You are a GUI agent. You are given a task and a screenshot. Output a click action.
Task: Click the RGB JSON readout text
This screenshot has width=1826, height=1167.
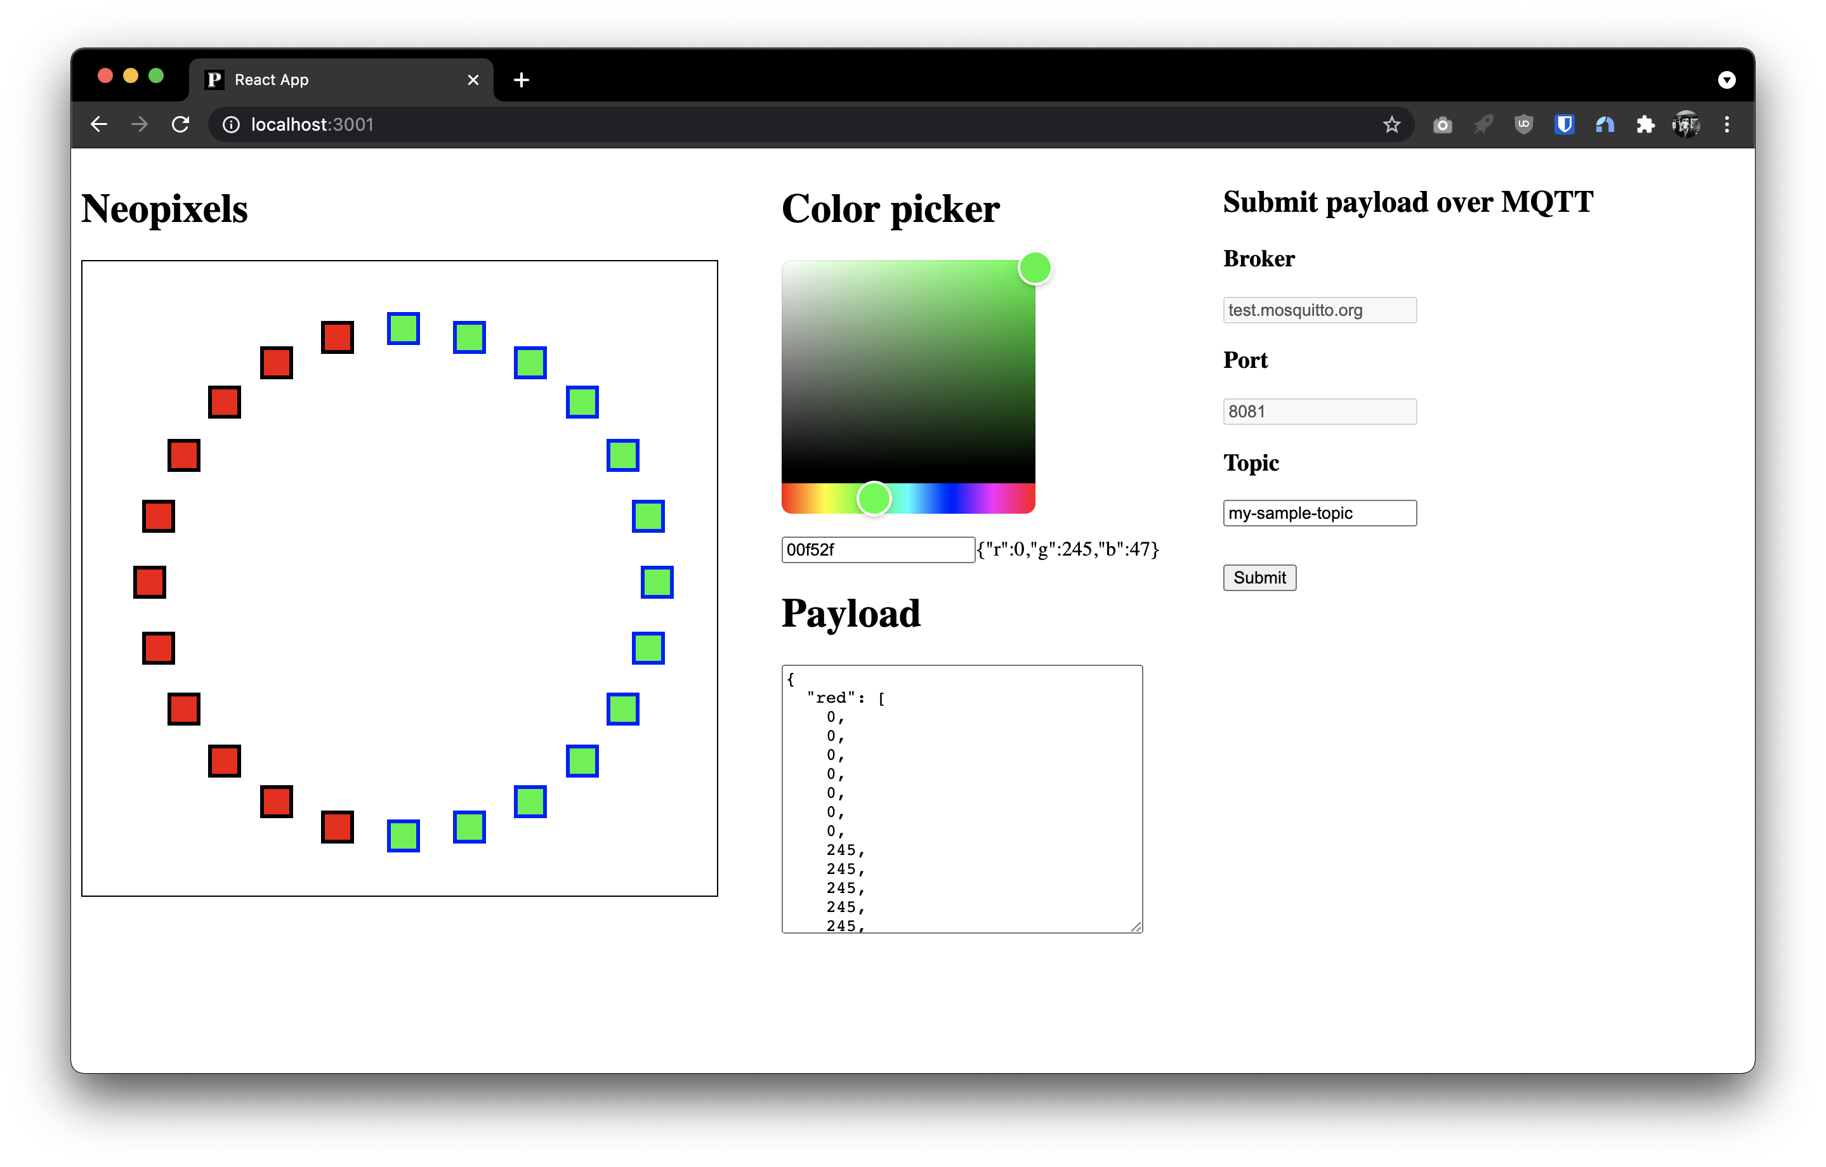pos(1068,549)
